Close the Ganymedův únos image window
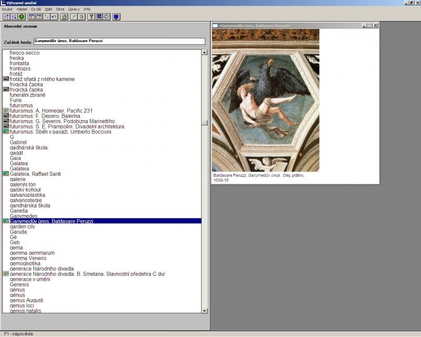Image resolution: width=421 pixels, height=337 pixels. [x=376, y=25]
